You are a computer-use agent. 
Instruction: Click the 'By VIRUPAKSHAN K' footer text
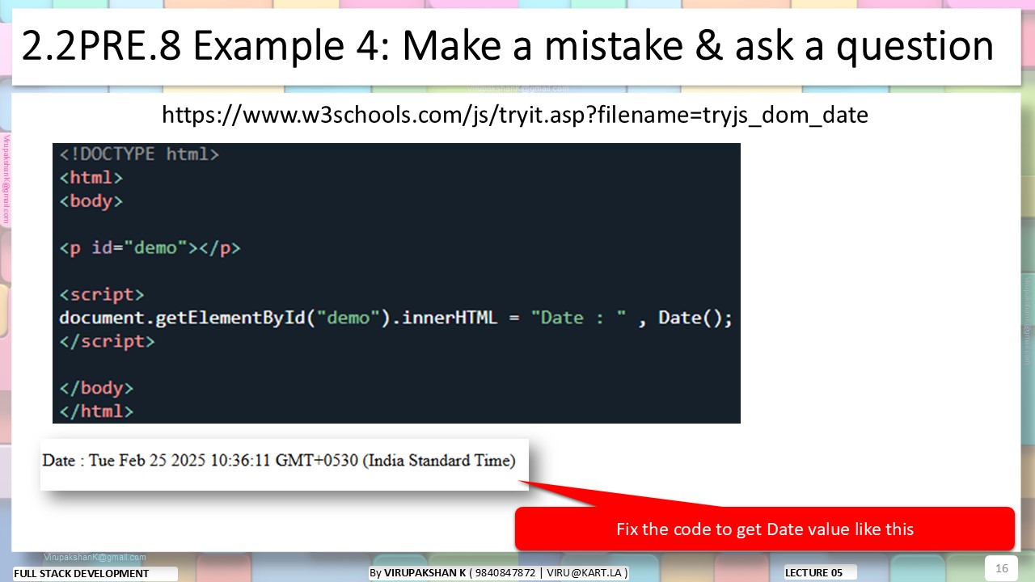click(x=498, y=573)
